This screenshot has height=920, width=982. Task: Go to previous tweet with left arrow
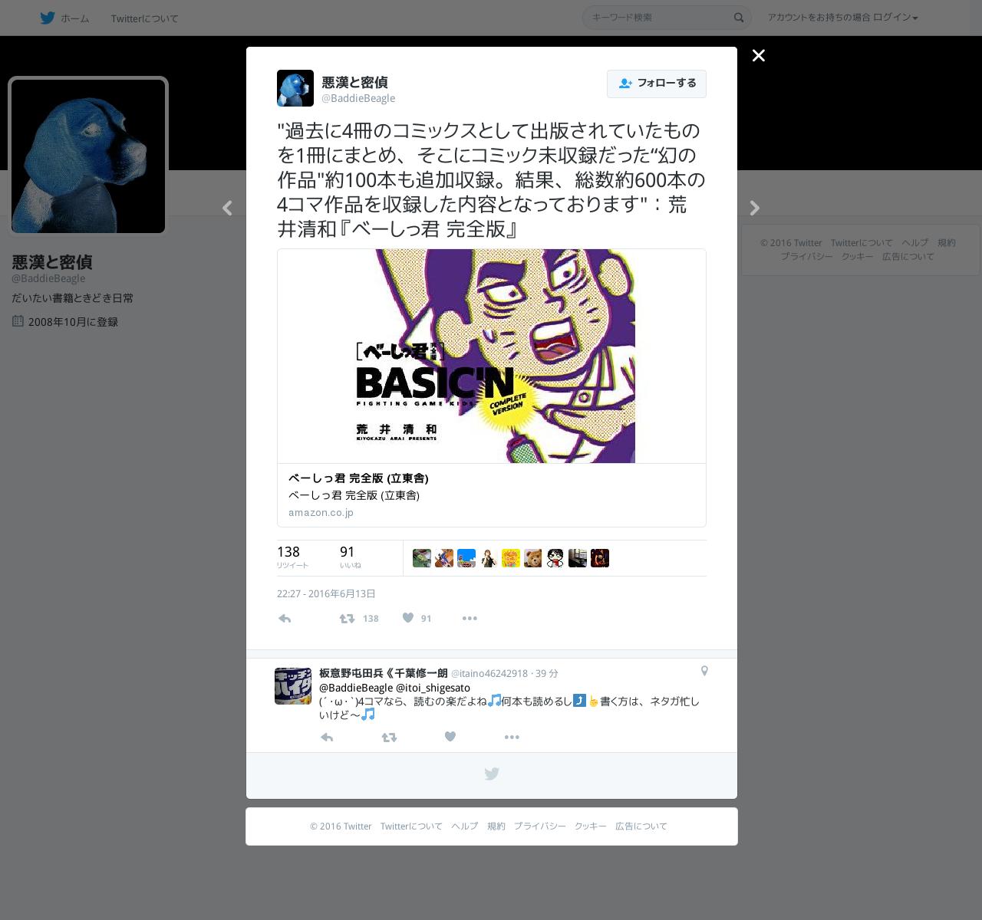[227, 208]
